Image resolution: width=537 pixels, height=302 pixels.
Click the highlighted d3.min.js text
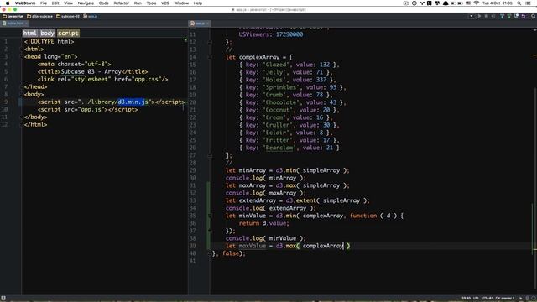coord(133,102)
